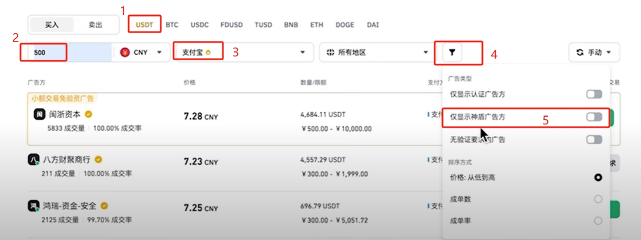Click the amount field showing 500
The width and height of the screenshot is (641, 240).
pos(70,52)
